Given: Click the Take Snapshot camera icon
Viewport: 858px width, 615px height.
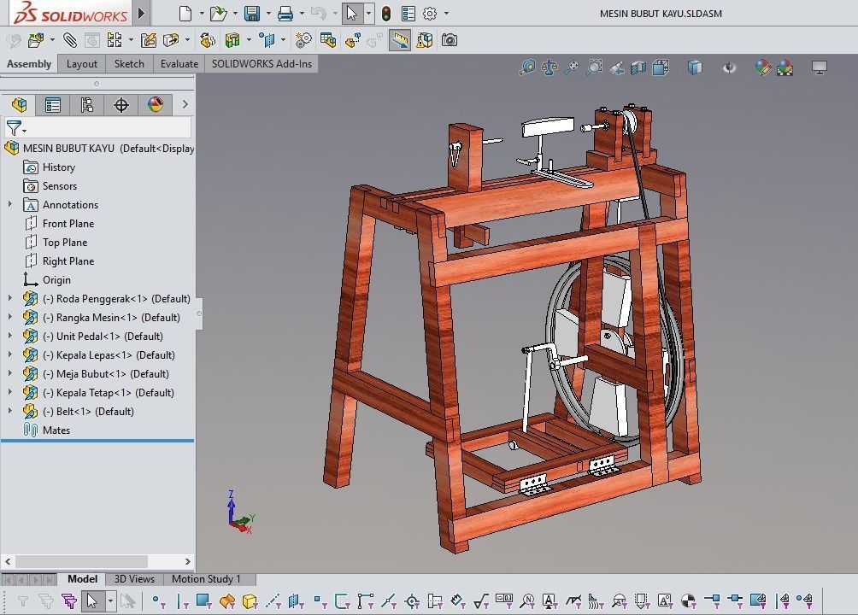Looking at the screenshot, I should click(x=450, y=40).
